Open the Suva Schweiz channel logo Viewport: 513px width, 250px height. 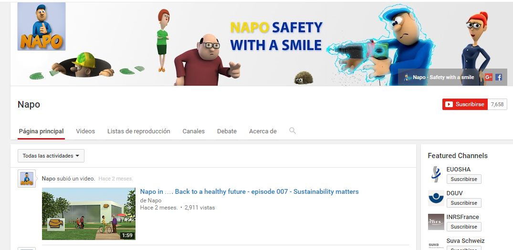(x=436, y=244)
